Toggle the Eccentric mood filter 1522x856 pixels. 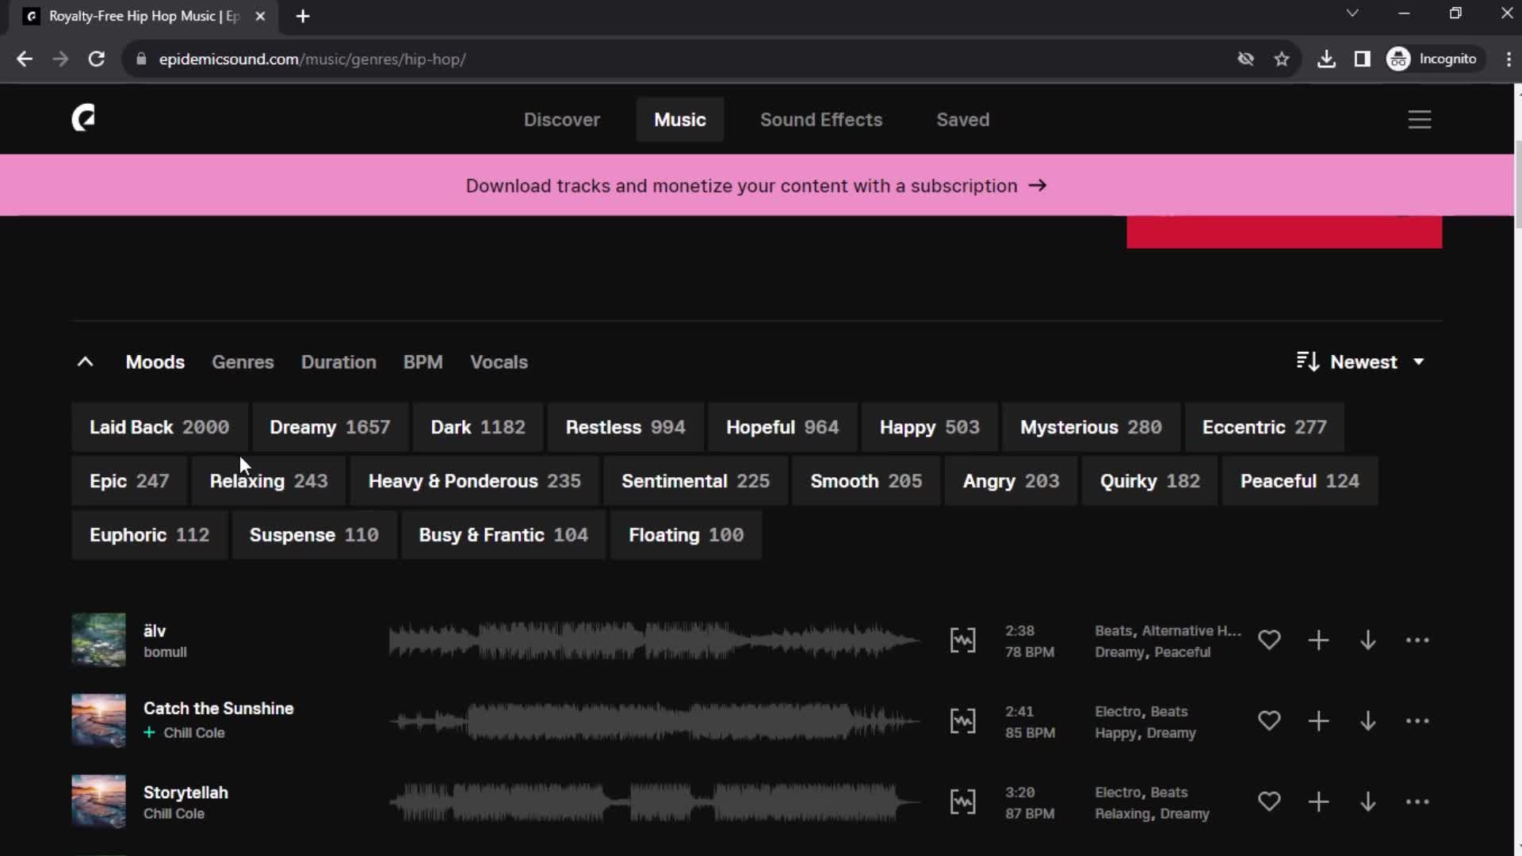[1264, 427]
